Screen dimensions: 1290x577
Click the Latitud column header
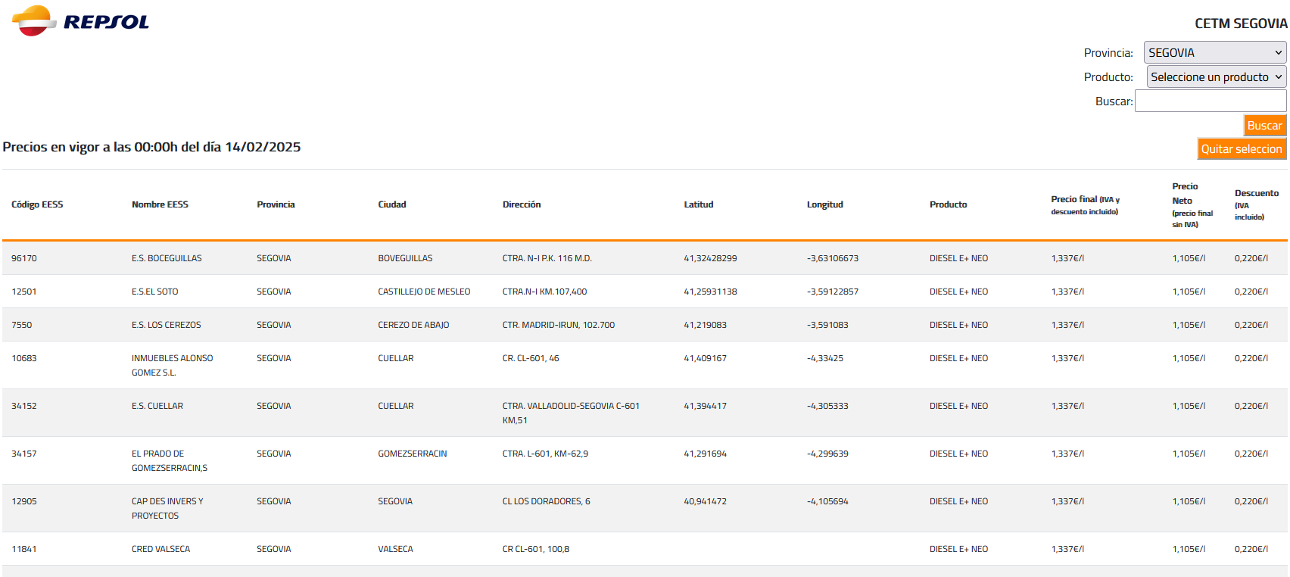click(698, 204)
